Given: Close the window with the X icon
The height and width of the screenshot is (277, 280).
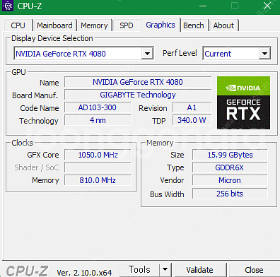Looking at the screenshot, I should (x=267, y=6).
